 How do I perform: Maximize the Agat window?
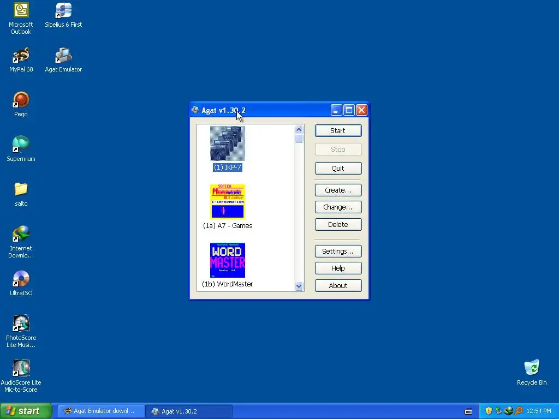pyautogui.click(x=349, y=110)
